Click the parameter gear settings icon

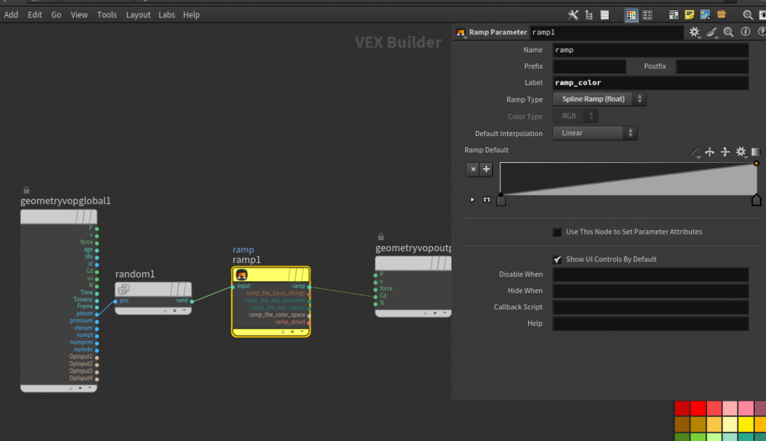coord(694,32)
